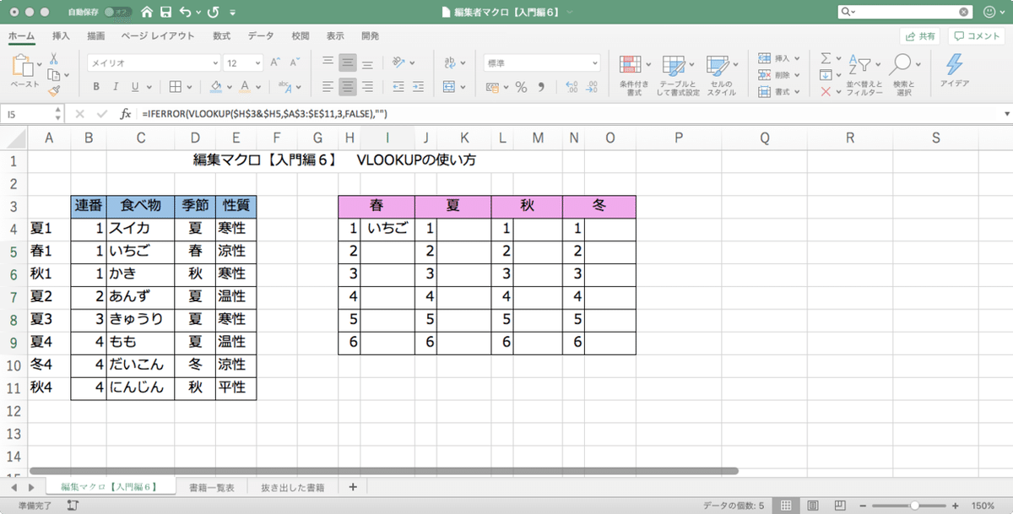Open the paste clipboard button

point(24,66)
